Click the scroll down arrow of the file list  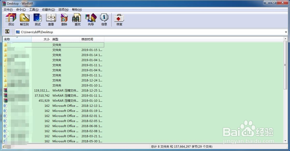pyautogui.click(x=285, y=141)
